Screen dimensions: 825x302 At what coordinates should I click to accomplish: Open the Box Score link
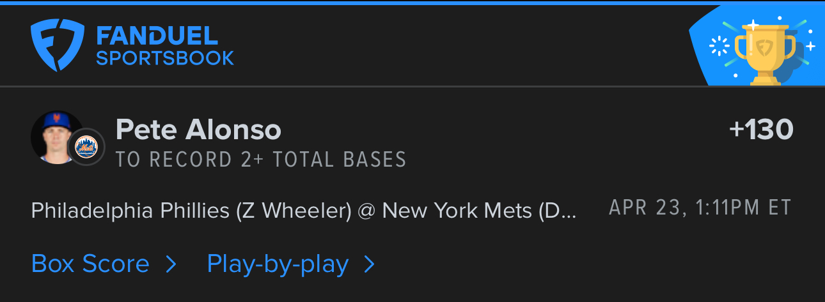tap(90, 264)
